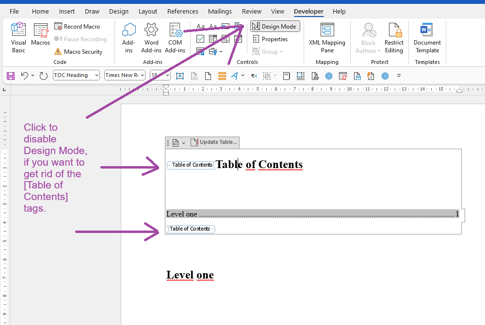Save the document from quick access toolbar
485x325 pixels.
click(11, 76)
